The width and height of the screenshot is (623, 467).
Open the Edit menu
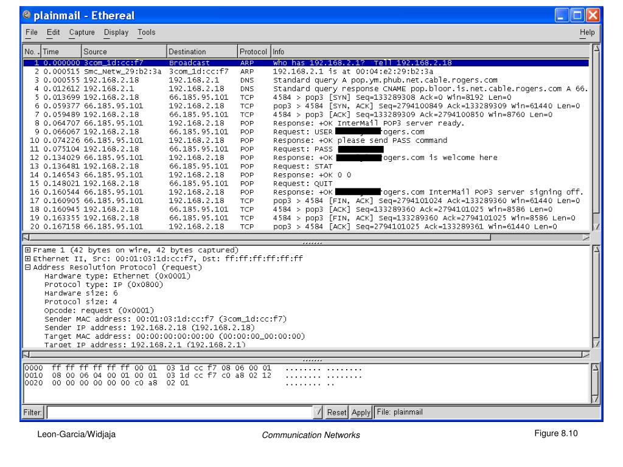(54, 33)
